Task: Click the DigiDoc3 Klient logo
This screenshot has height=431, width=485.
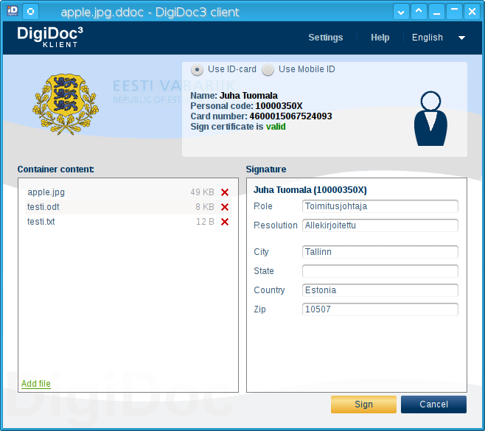Action: click(51, 37)
